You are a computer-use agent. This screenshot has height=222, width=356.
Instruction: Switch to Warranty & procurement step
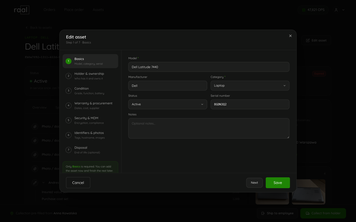tap(90, 105)
